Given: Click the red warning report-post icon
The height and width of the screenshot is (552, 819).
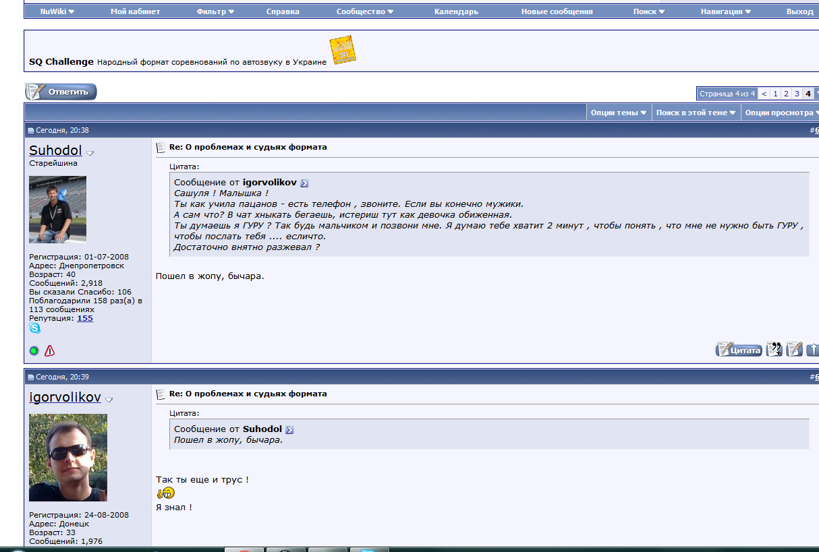Looking at the screenshot, I should click(49, 350).
